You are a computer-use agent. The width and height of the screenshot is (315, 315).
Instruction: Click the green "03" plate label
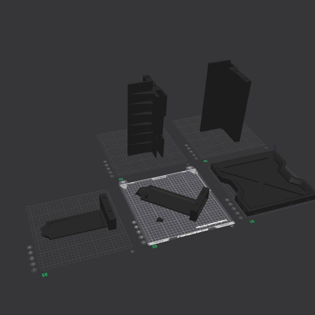44,275
